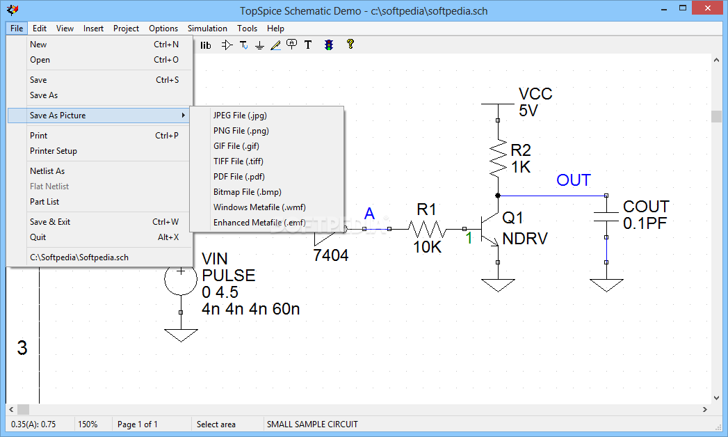Image resolution: width=728 pixels, height=437 pixels.
Task: Click the TopSpice application icon in title bar
Action: click(x=13, y=9)
